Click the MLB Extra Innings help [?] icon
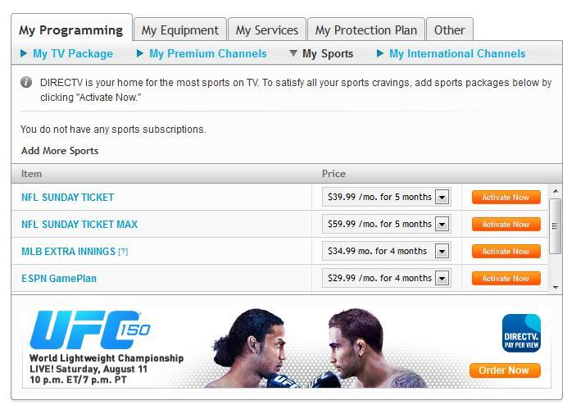 tap(123, 252)
